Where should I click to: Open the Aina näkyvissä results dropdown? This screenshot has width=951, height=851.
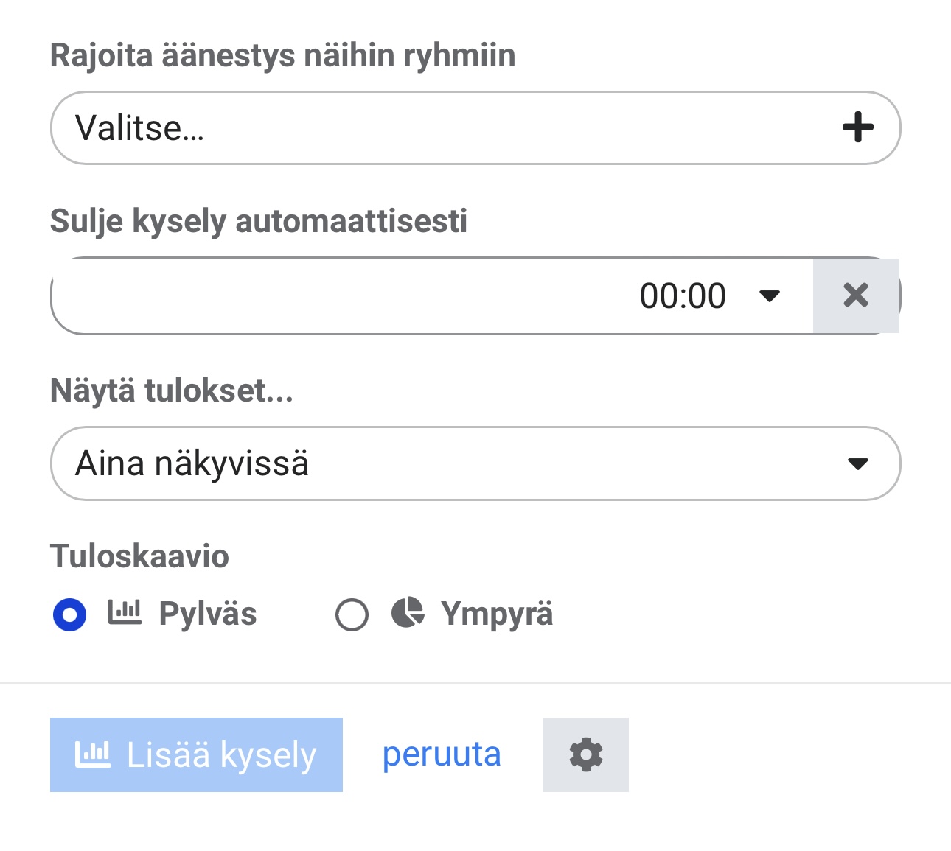(x=475, y=463)
